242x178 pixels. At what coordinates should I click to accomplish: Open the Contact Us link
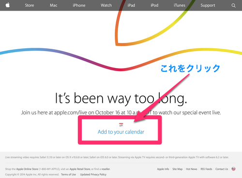[222, 169]
